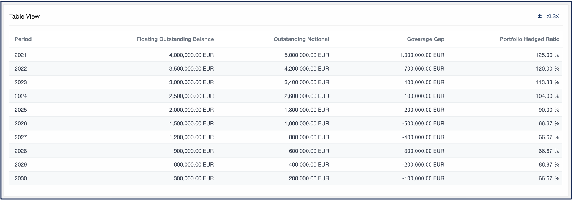This screenshot has width=572, height=200.
Task: Click the Portfolio Hedged Ratio column header
Action: coord(529,39)
